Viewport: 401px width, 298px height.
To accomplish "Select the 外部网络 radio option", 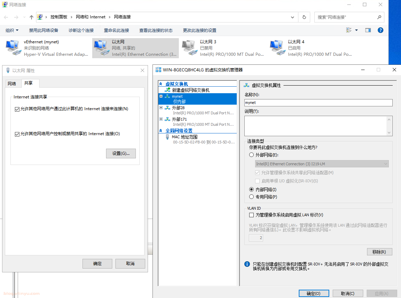I will click(x=251, y=155).
